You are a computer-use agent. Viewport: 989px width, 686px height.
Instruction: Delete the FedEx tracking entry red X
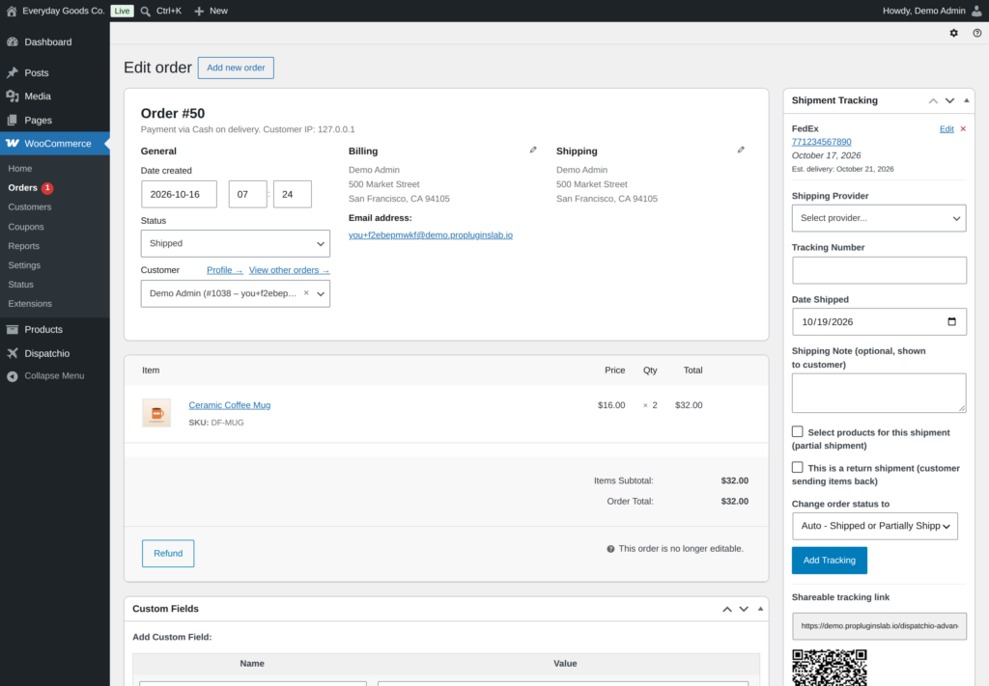[x=963, y=129]
